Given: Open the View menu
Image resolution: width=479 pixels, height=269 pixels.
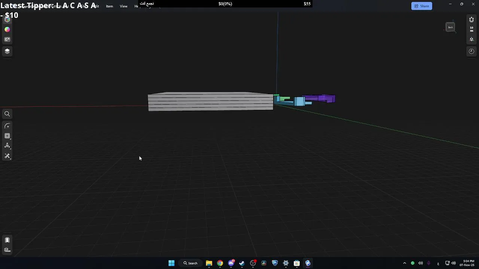Looking at the screenshot, I should (x=123, y=6).
